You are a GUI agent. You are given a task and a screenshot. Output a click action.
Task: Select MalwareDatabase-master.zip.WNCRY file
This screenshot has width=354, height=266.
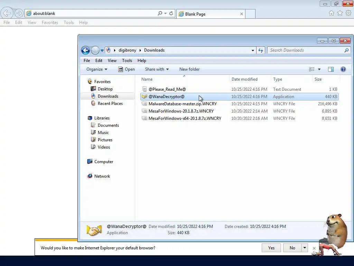point(239,104)
